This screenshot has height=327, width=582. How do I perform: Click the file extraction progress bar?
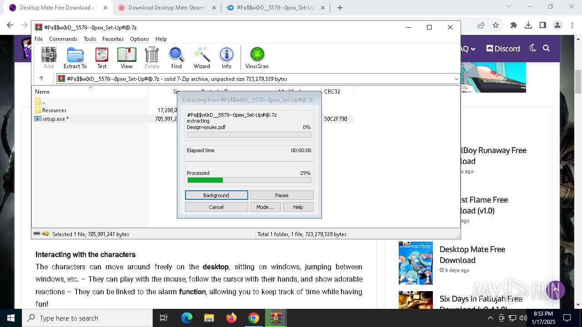tap(249, 135)
